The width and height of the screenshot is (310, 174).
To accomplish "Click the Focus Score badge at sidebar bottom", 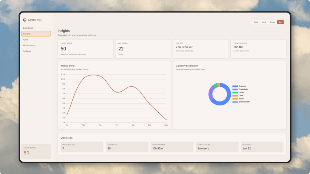I will pos(36,151).
